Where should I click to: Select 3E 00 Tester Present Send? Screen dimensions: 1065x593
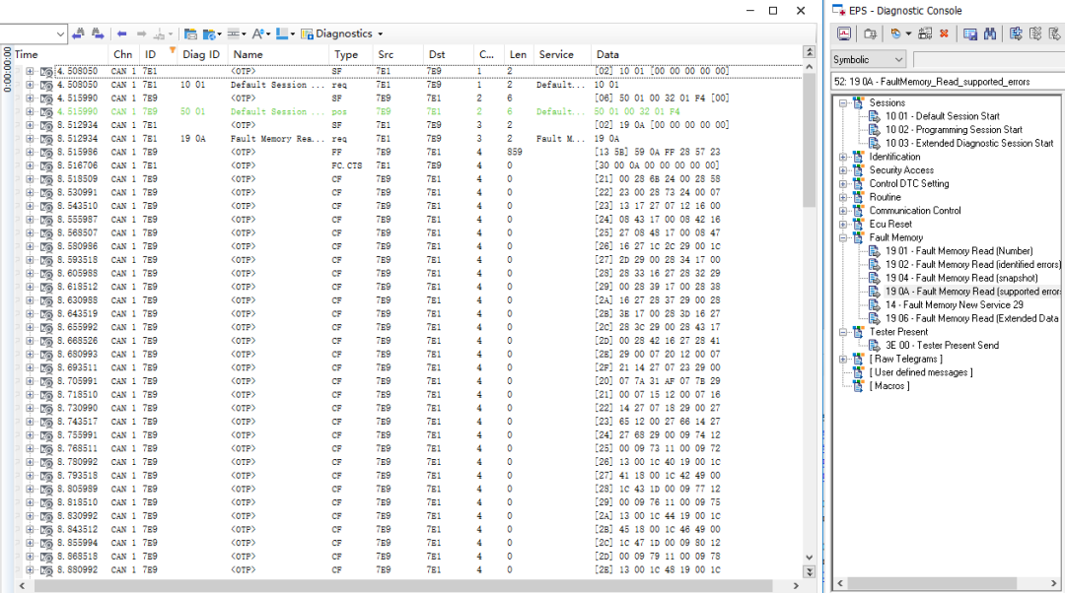pyautogui.click(x=941, y=346)
